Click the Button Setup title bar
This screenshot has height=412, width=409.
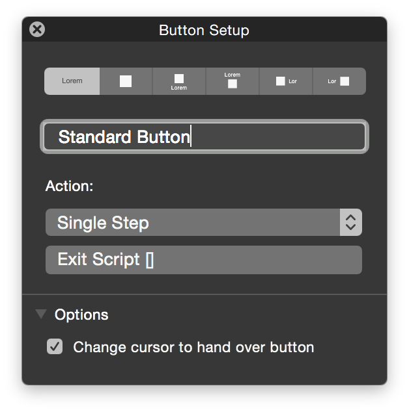click(x=204, y=29)
